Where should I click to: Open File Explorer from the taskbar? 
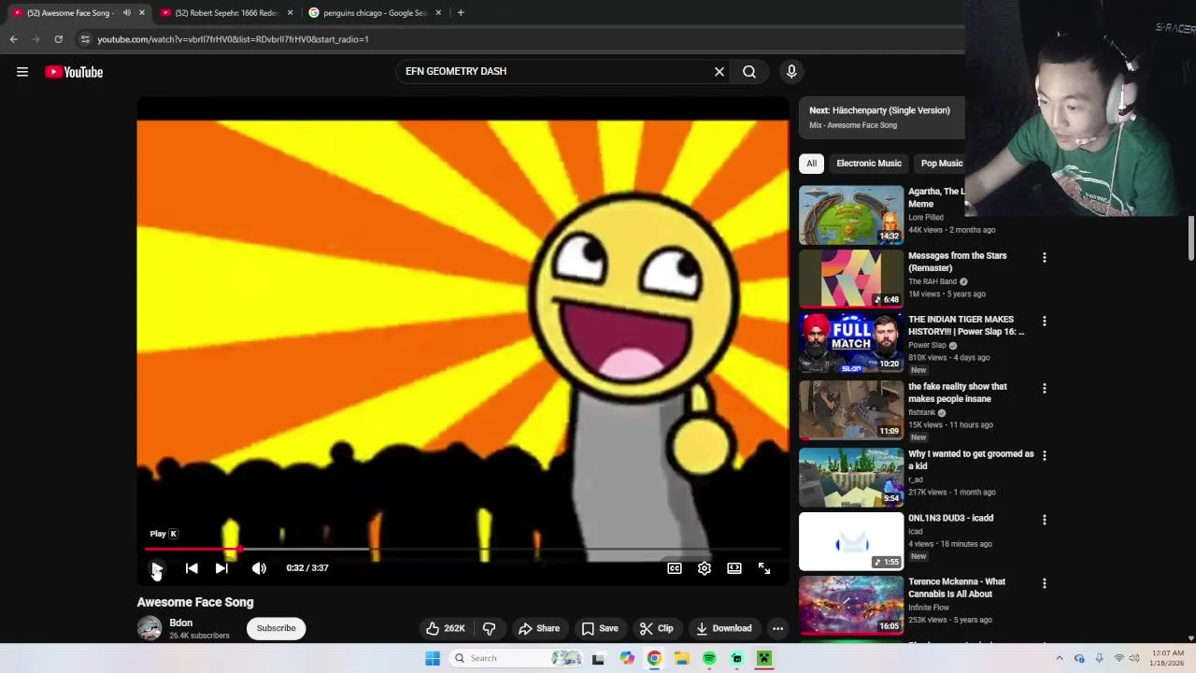682,658
